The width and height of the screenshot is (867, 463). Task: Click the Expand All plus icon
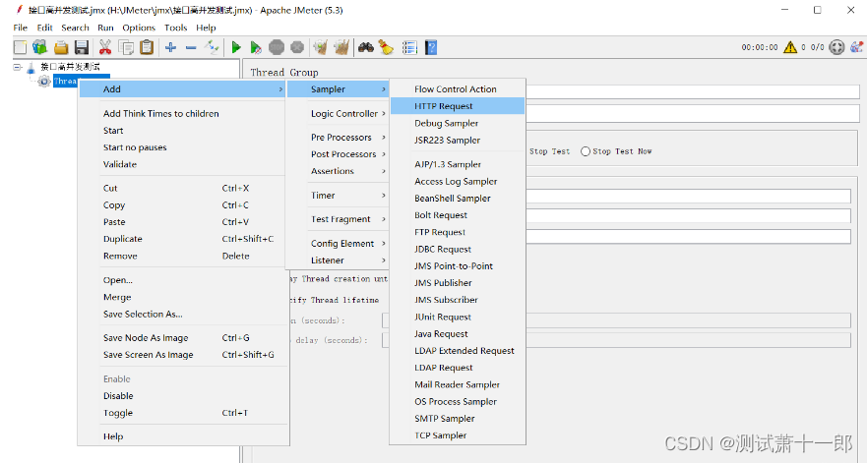click(170, 47)
